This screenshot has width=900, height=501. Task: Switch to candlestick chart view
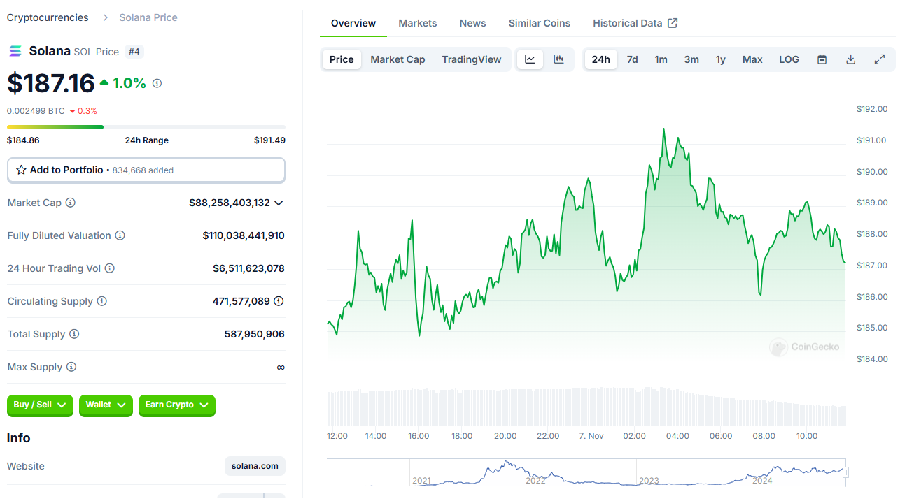click(x=558, y=59)
